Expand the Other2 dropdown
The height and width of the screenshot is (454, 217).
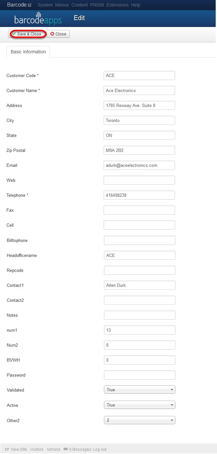point(140,420)
